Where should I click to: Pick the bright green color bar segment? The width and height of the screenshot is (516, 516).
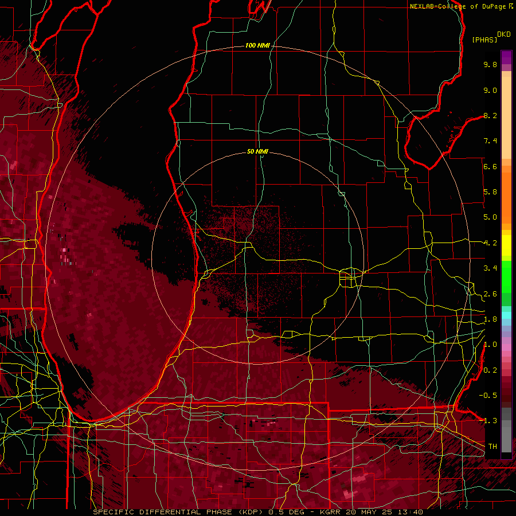[x=506, y=277]
